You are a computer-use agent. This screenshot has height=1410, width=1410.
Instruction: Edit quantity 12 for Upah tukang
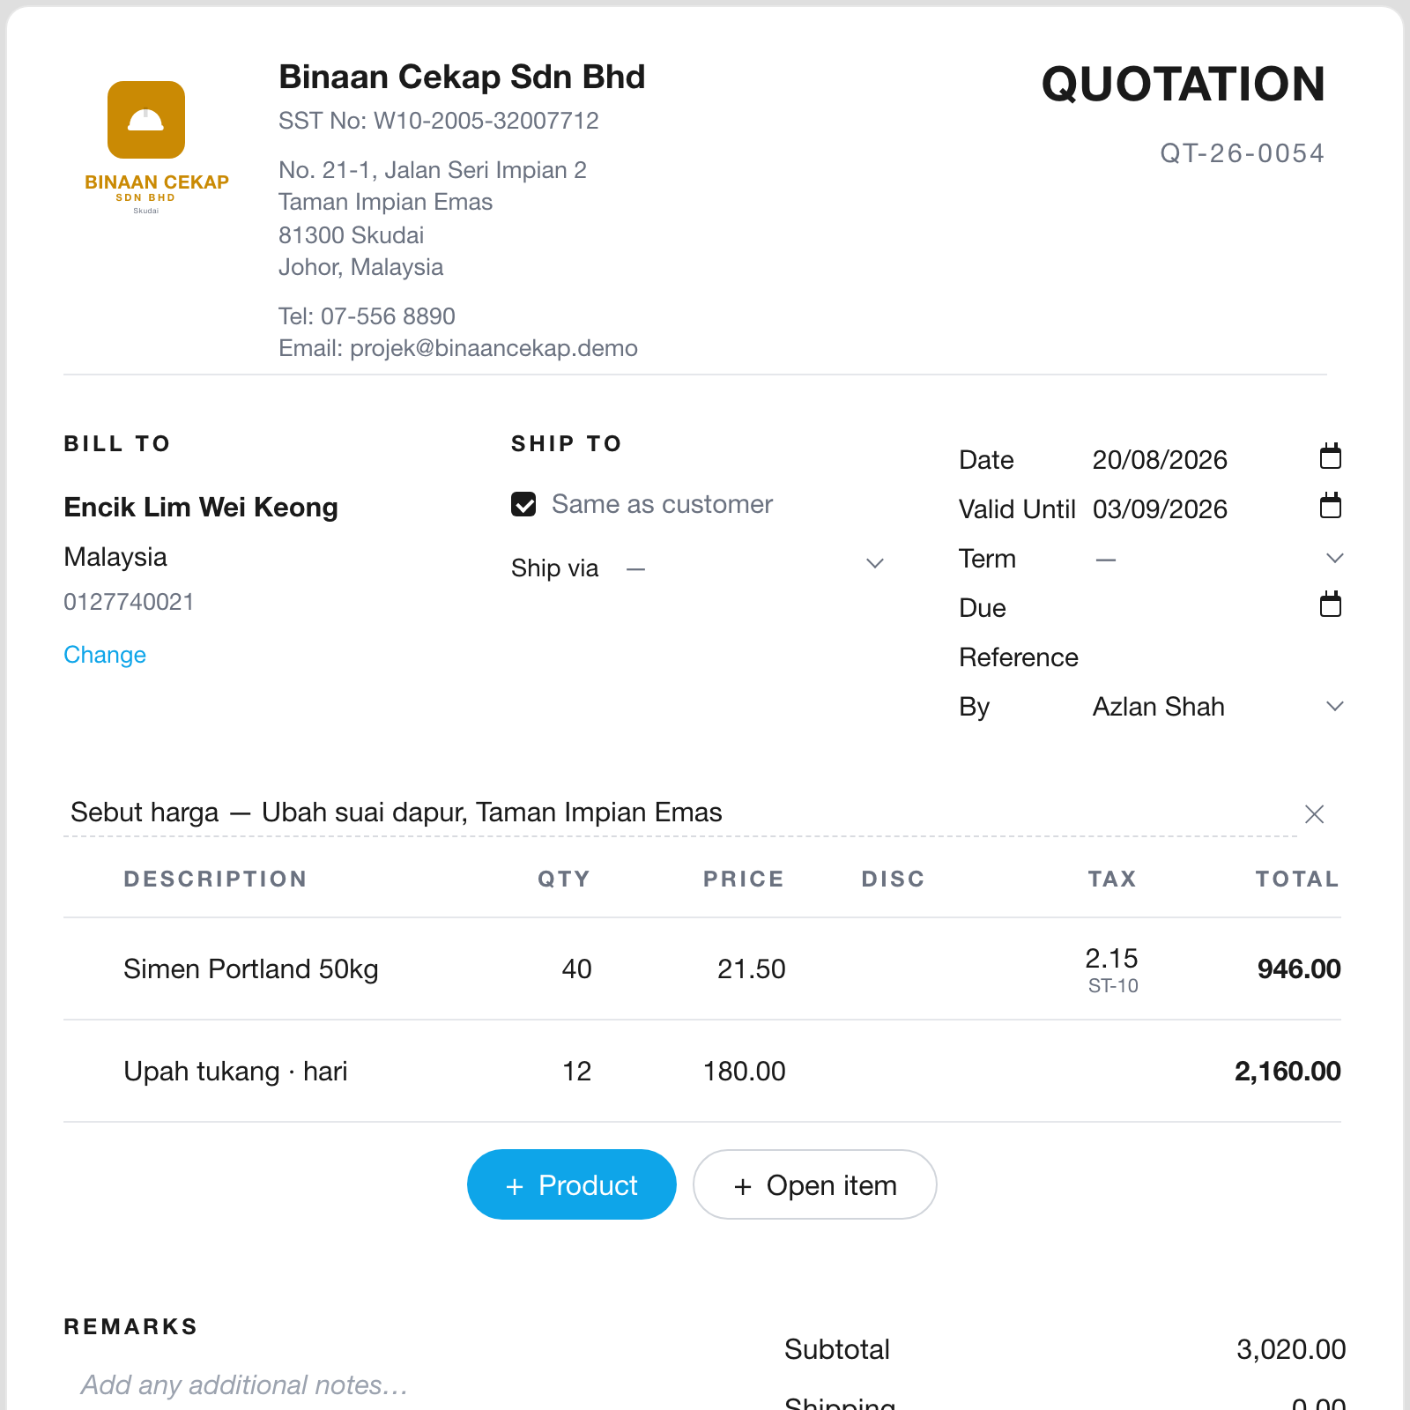pyautogui.click(x=576, y=1072)
